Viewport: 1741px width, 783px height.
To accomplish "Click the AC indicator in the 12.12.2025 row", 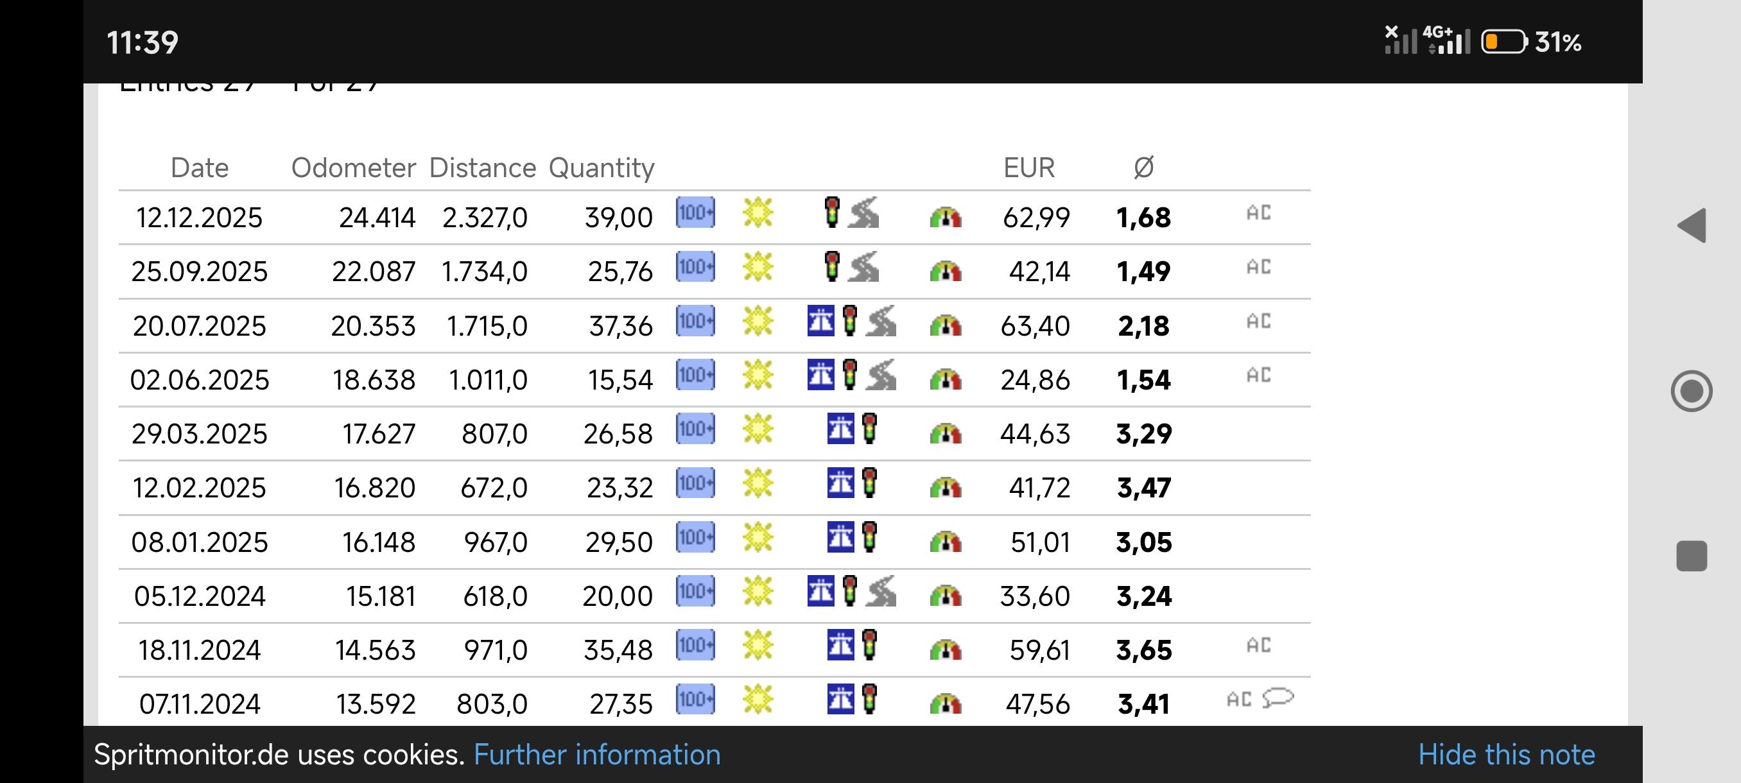I will click(x=1258, y=214).
